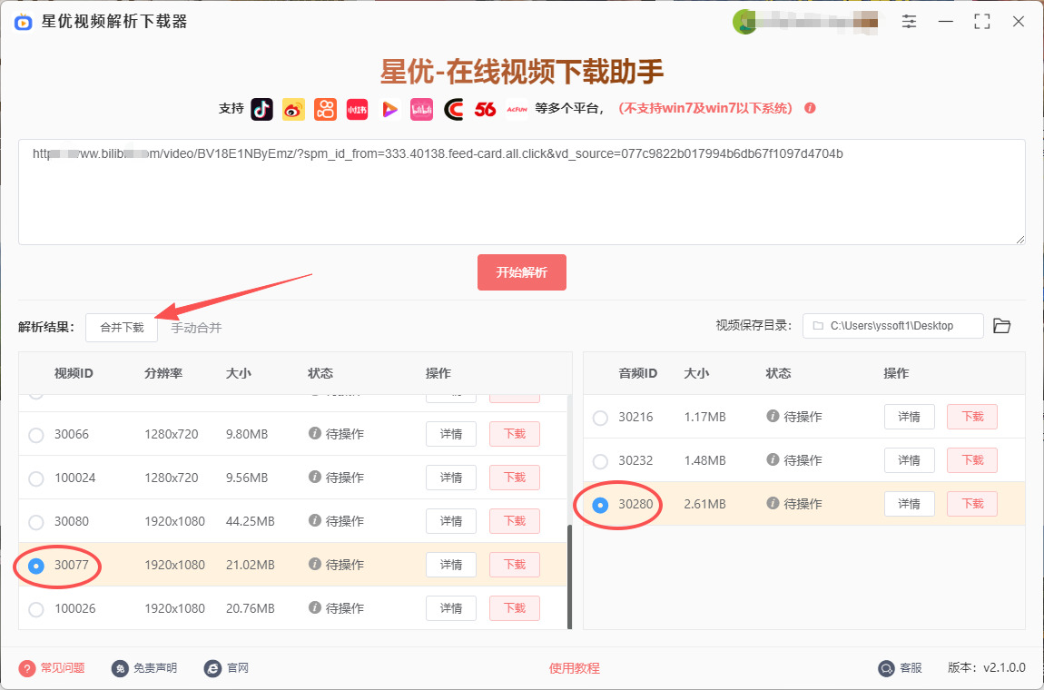Click the red info icon after win7 warning

click(x=811, y=108)
